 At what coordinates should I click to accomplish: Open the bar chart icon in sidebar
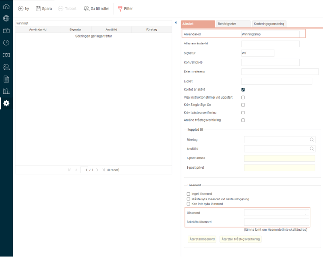tap(6, 91)
